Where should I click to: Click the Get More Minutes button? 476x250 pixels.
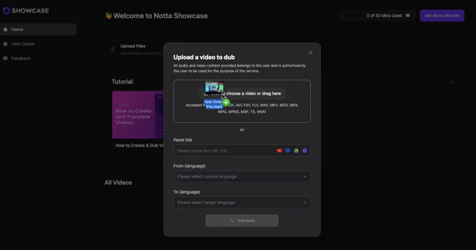(442, 15)
